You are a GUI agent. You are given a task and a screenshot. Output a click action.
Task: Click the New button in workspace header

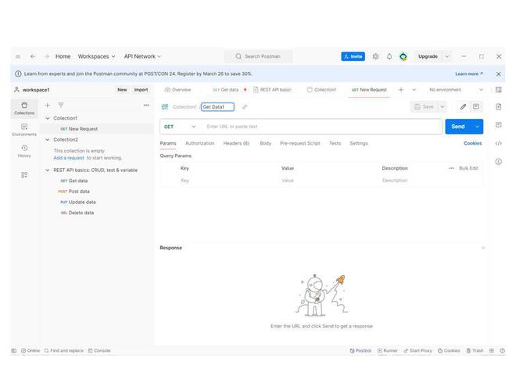[x=122, y=90]
